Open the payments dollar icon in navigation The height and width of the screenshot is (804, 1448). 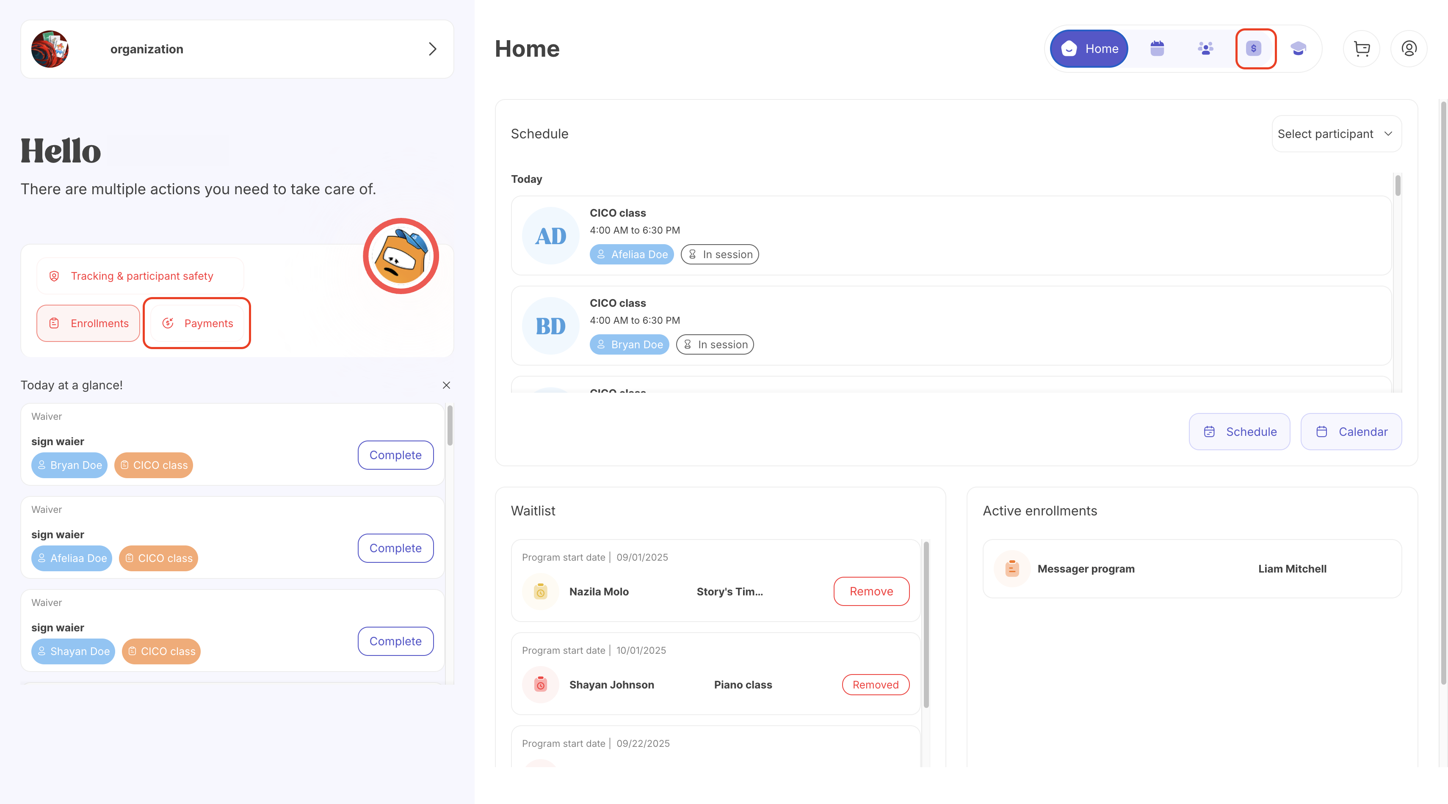coord(1254,49)
